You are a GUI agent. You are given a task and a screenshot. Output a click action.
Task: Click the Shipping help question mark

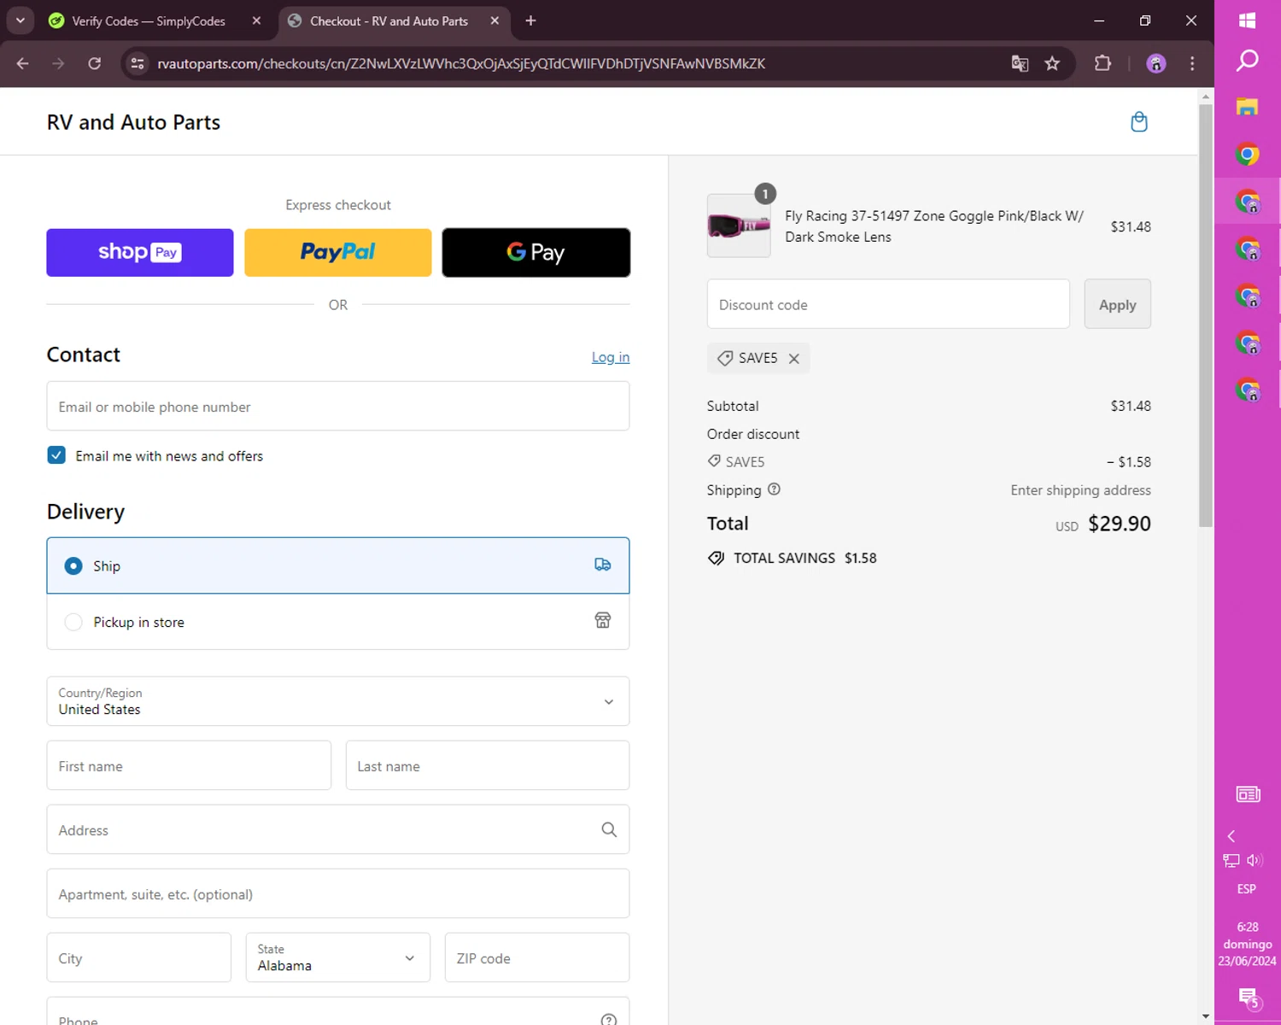tap(774, 489)
